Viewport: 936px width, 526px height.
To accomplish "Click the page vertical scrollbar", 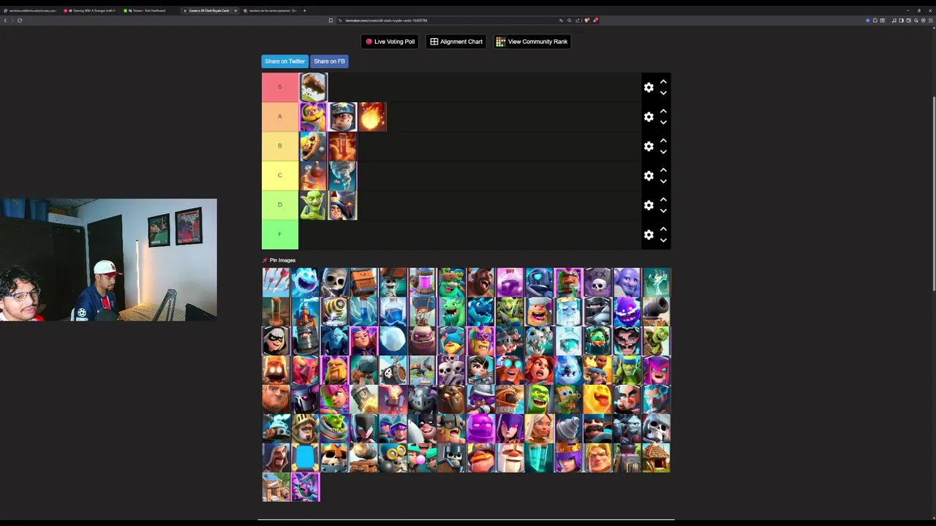I will coord(933,194).
